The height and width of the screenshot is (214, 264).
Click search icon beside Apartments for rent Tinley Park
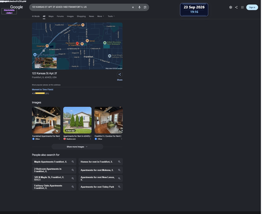click(119, 187)
